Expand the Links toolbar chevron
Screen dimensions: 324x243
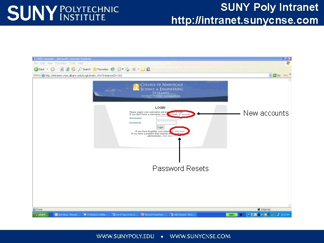(x=290, y=74)
